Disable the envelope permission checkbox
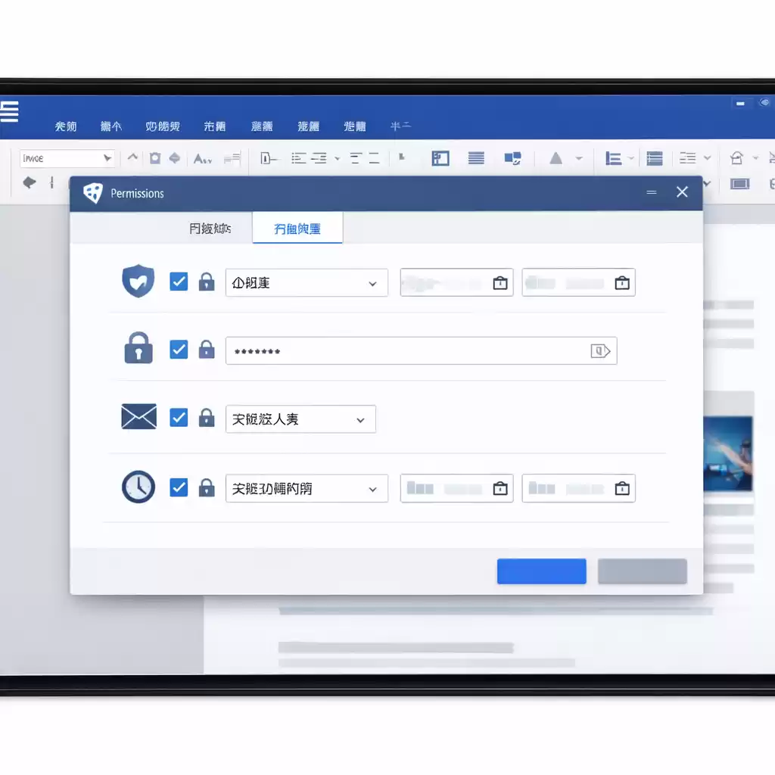 (179, 417)
